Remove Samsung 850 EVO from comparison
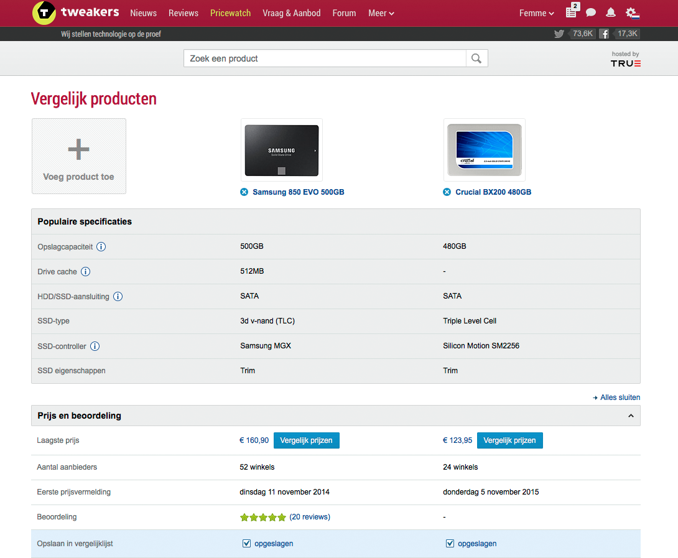This screenshot has width=678, height=558. [244, 192]
